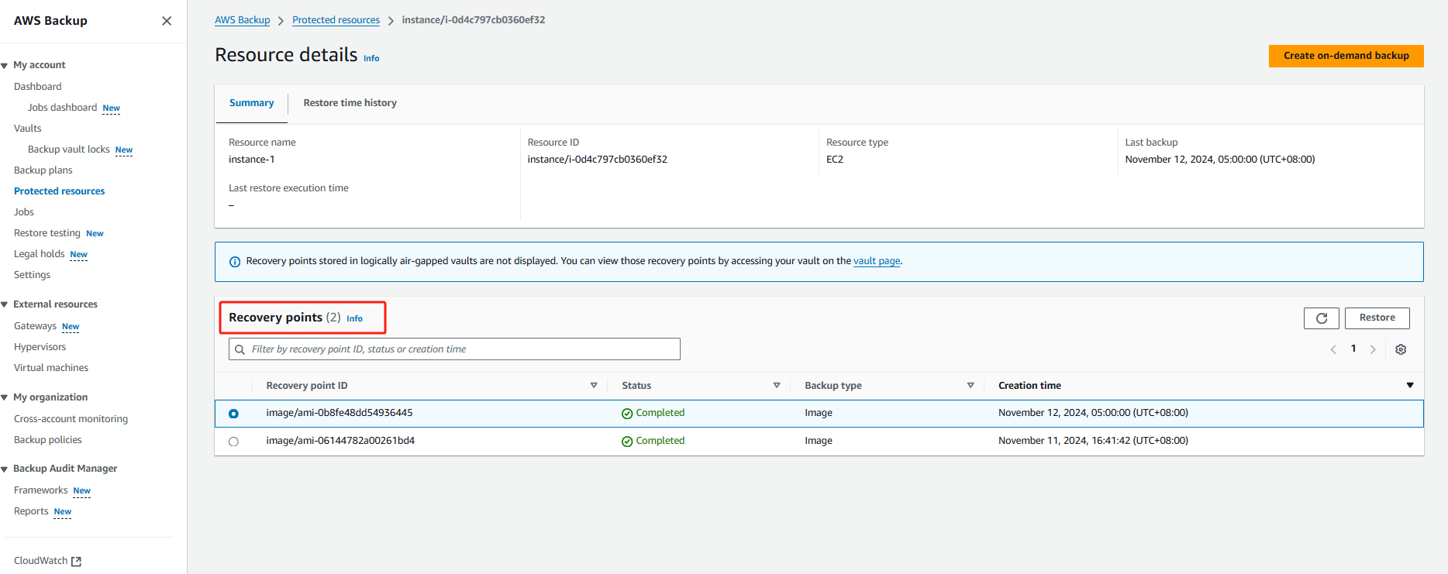Click Create on-demand backup button
Image resolution: width=1448 pixels, height=574 pixels.
click(1346, 56)
